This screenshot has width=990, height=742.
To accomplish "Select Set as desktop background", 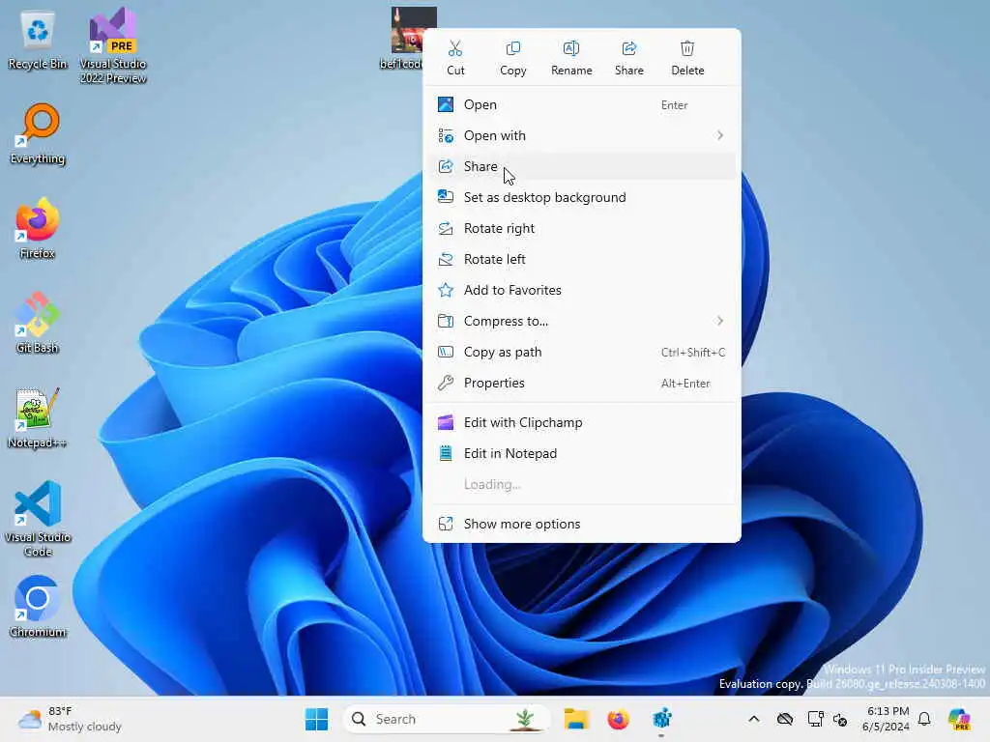I will [x=581, y=197].
